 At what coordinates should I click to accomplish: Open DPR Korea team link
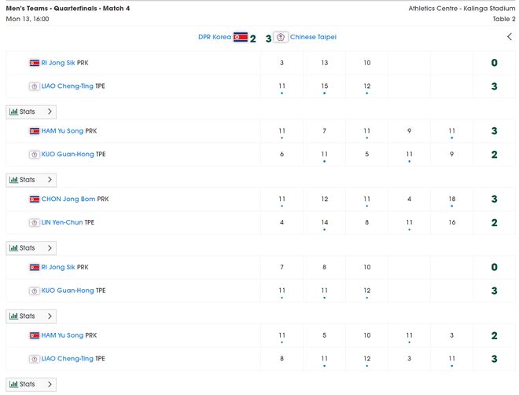click(215, 37)
